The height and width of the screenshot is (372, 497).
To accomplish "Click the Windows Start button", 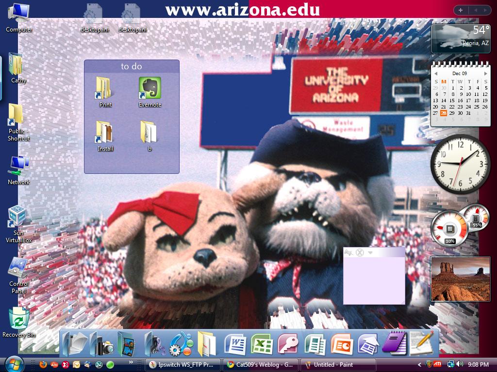I will coord(14,364).
